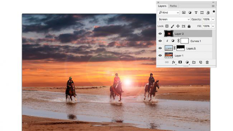The width and height of the screenshot is (233, 131).
Task: Click the Opacity label
Action: [x=196, y=19]
